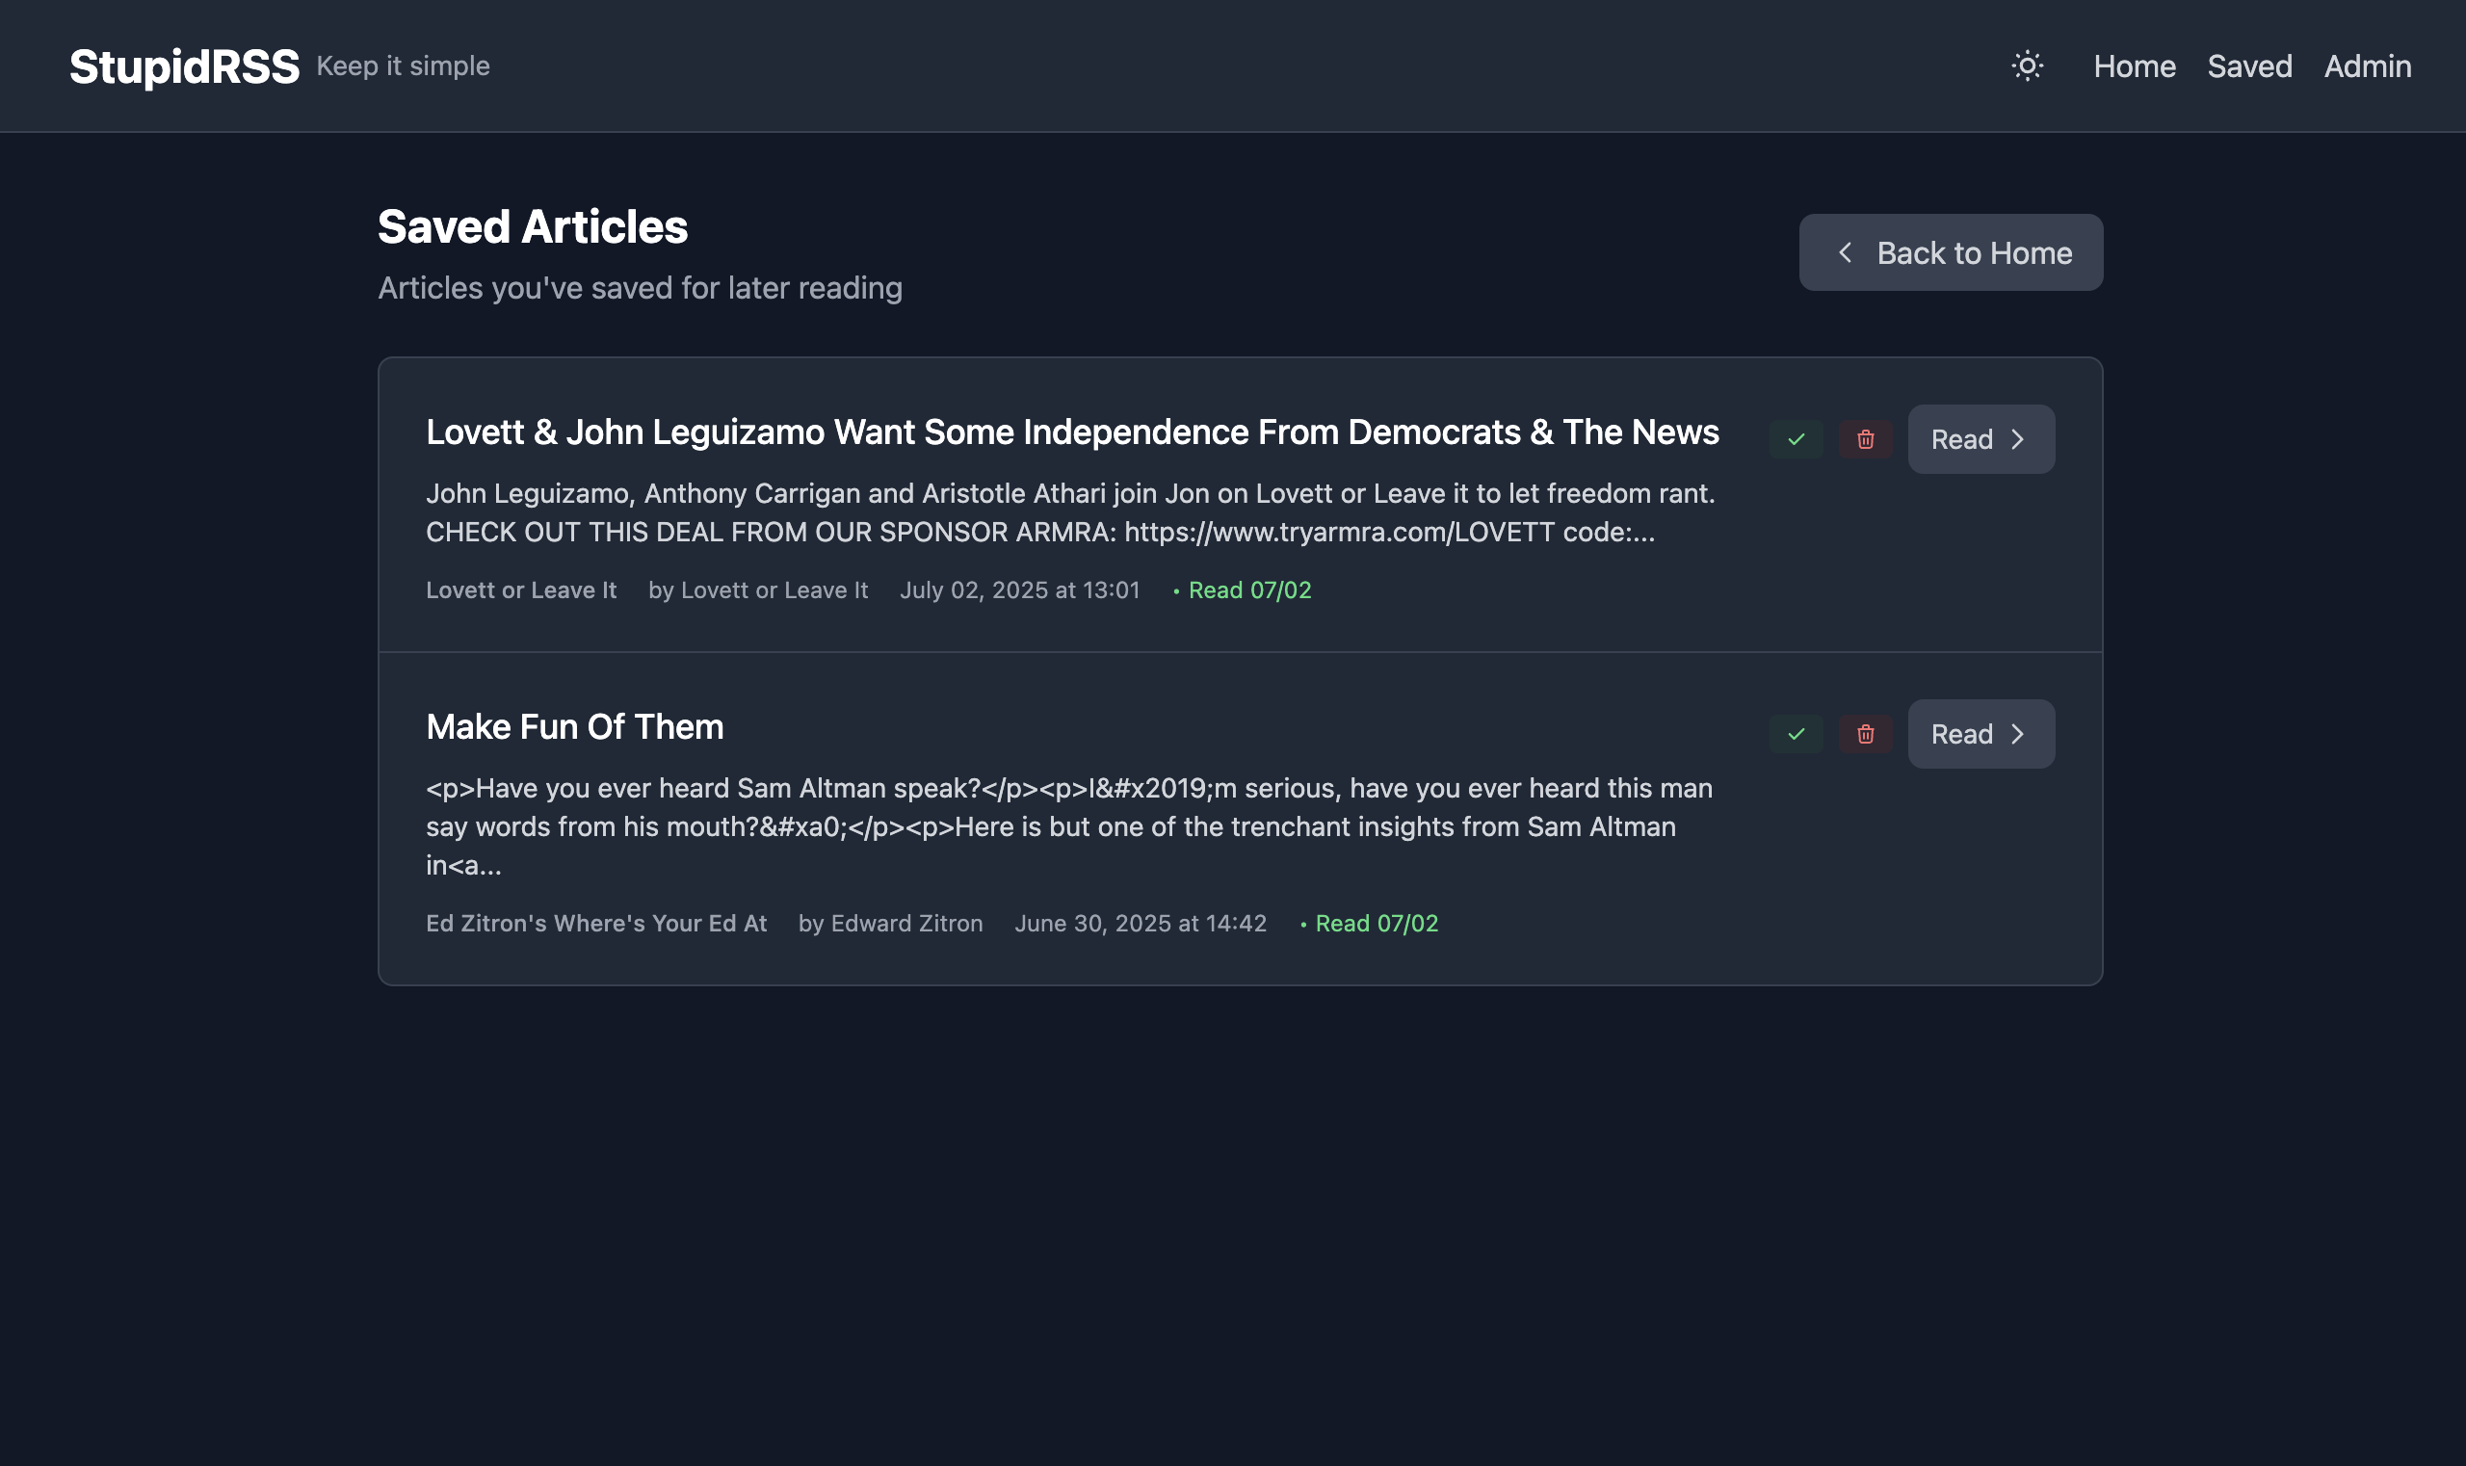Read the Lovett & John Leguizamo article
Screen dimensions: 2466x1466
point(1981,439)
